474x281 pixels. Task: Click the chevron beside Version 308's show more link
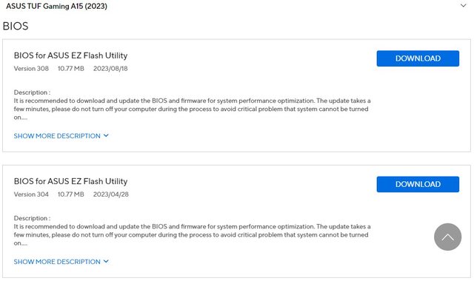tap(106, 135)
